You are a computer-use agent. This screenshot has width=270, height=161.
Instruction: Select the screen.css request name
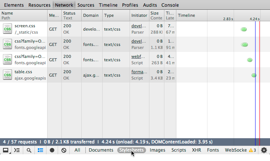tap(25, 26)
